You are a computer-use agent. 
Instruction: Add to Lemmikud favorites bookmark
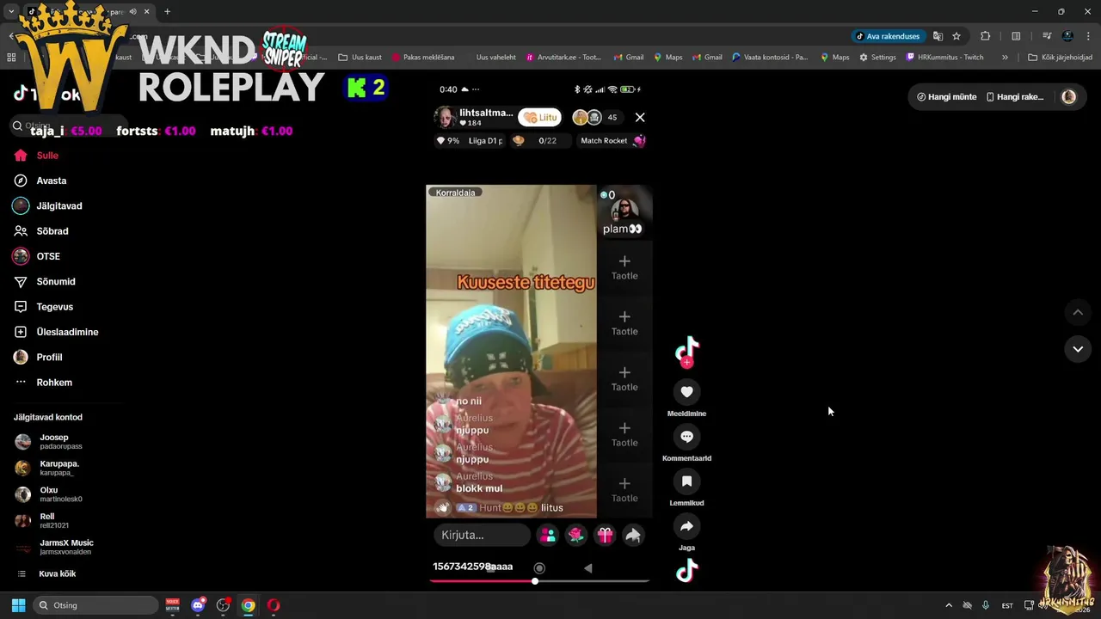click(686, 481)
